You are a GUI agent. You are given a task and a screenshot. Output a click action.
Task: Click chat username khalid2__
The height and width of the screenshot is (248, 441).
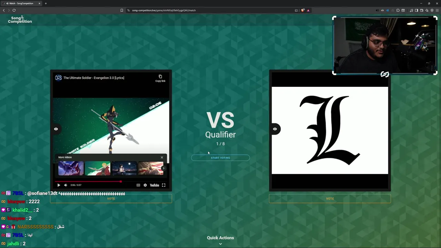(x=22, y=210)
